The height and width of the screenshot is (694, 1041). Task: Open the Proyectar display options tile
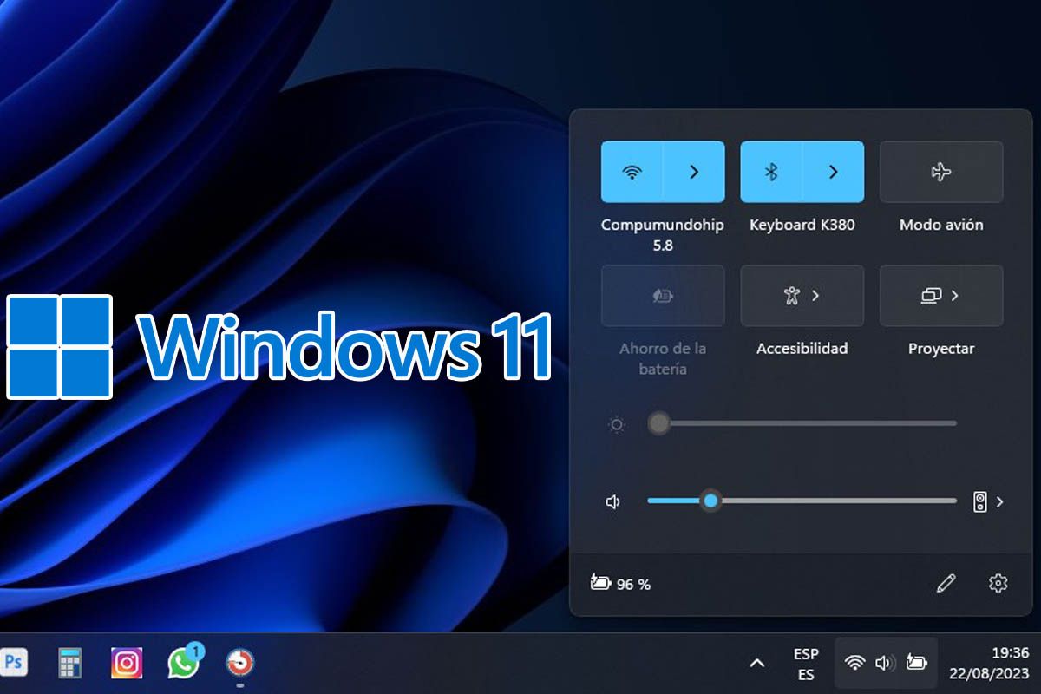click(941, 296)
